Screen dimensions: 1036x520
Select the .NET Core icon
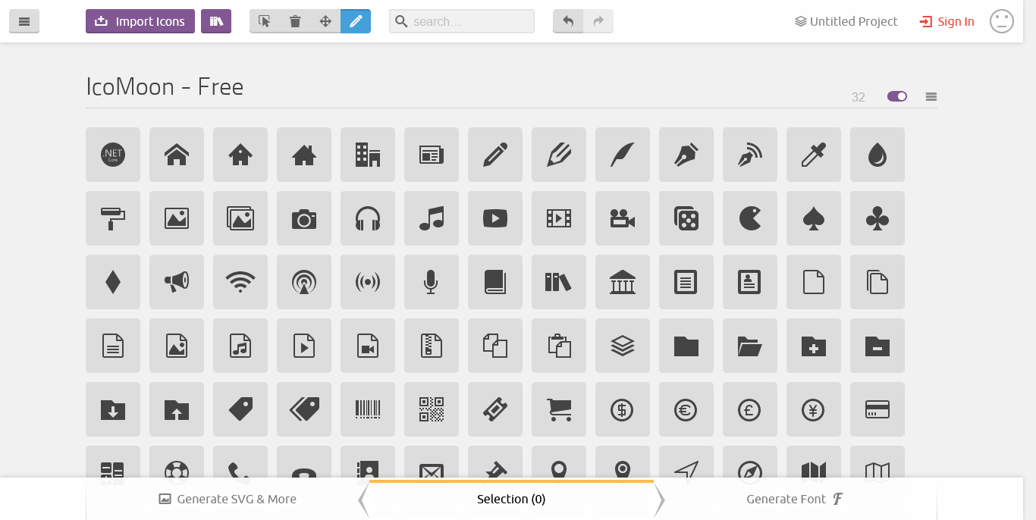click(113, 155)
